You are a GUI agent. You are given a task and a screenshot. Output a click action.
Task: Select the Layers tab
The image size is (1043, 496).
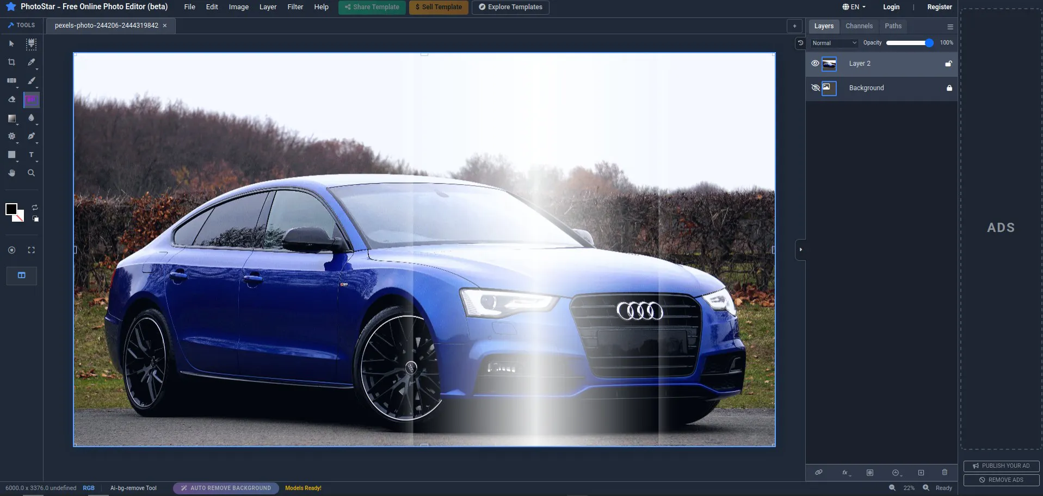[x=824, y=26]
